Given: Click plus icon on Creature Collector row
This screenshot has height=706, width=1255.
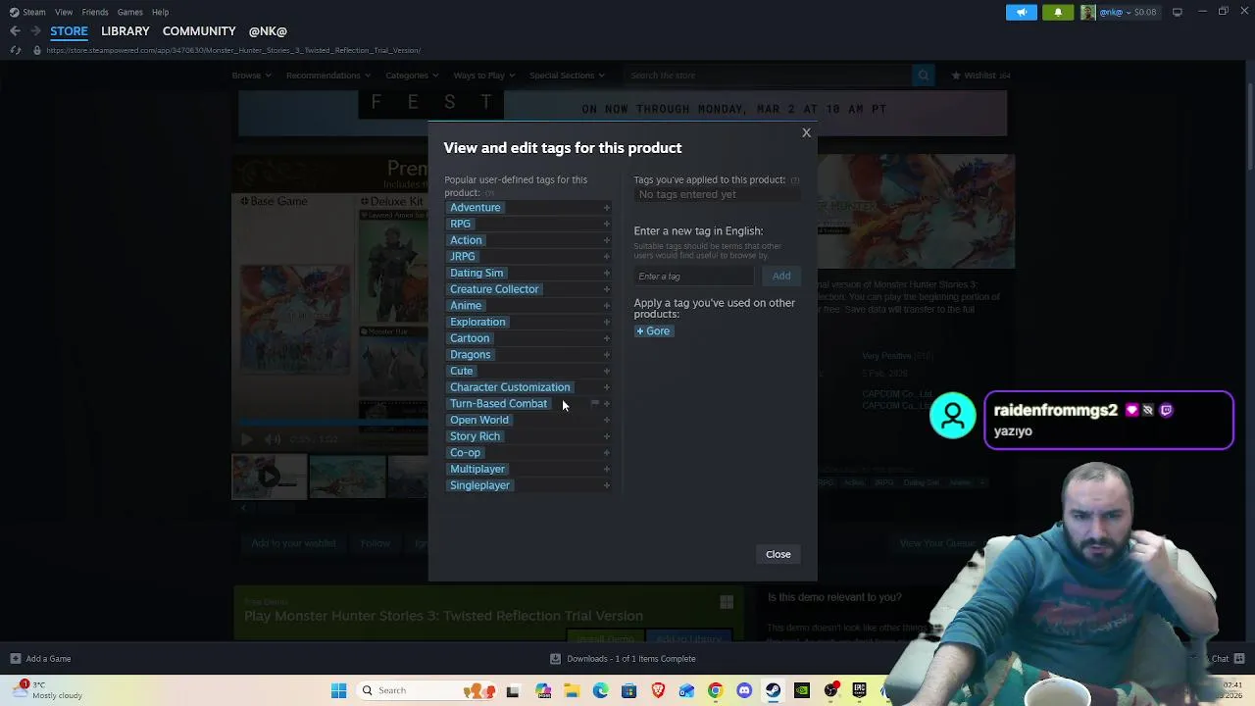Looking at the screenshot, I should [x=607, y=289].
